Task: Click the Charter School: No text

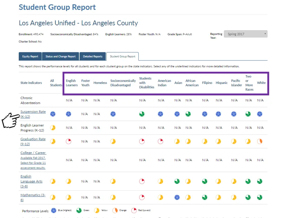Action: point(30,41)
